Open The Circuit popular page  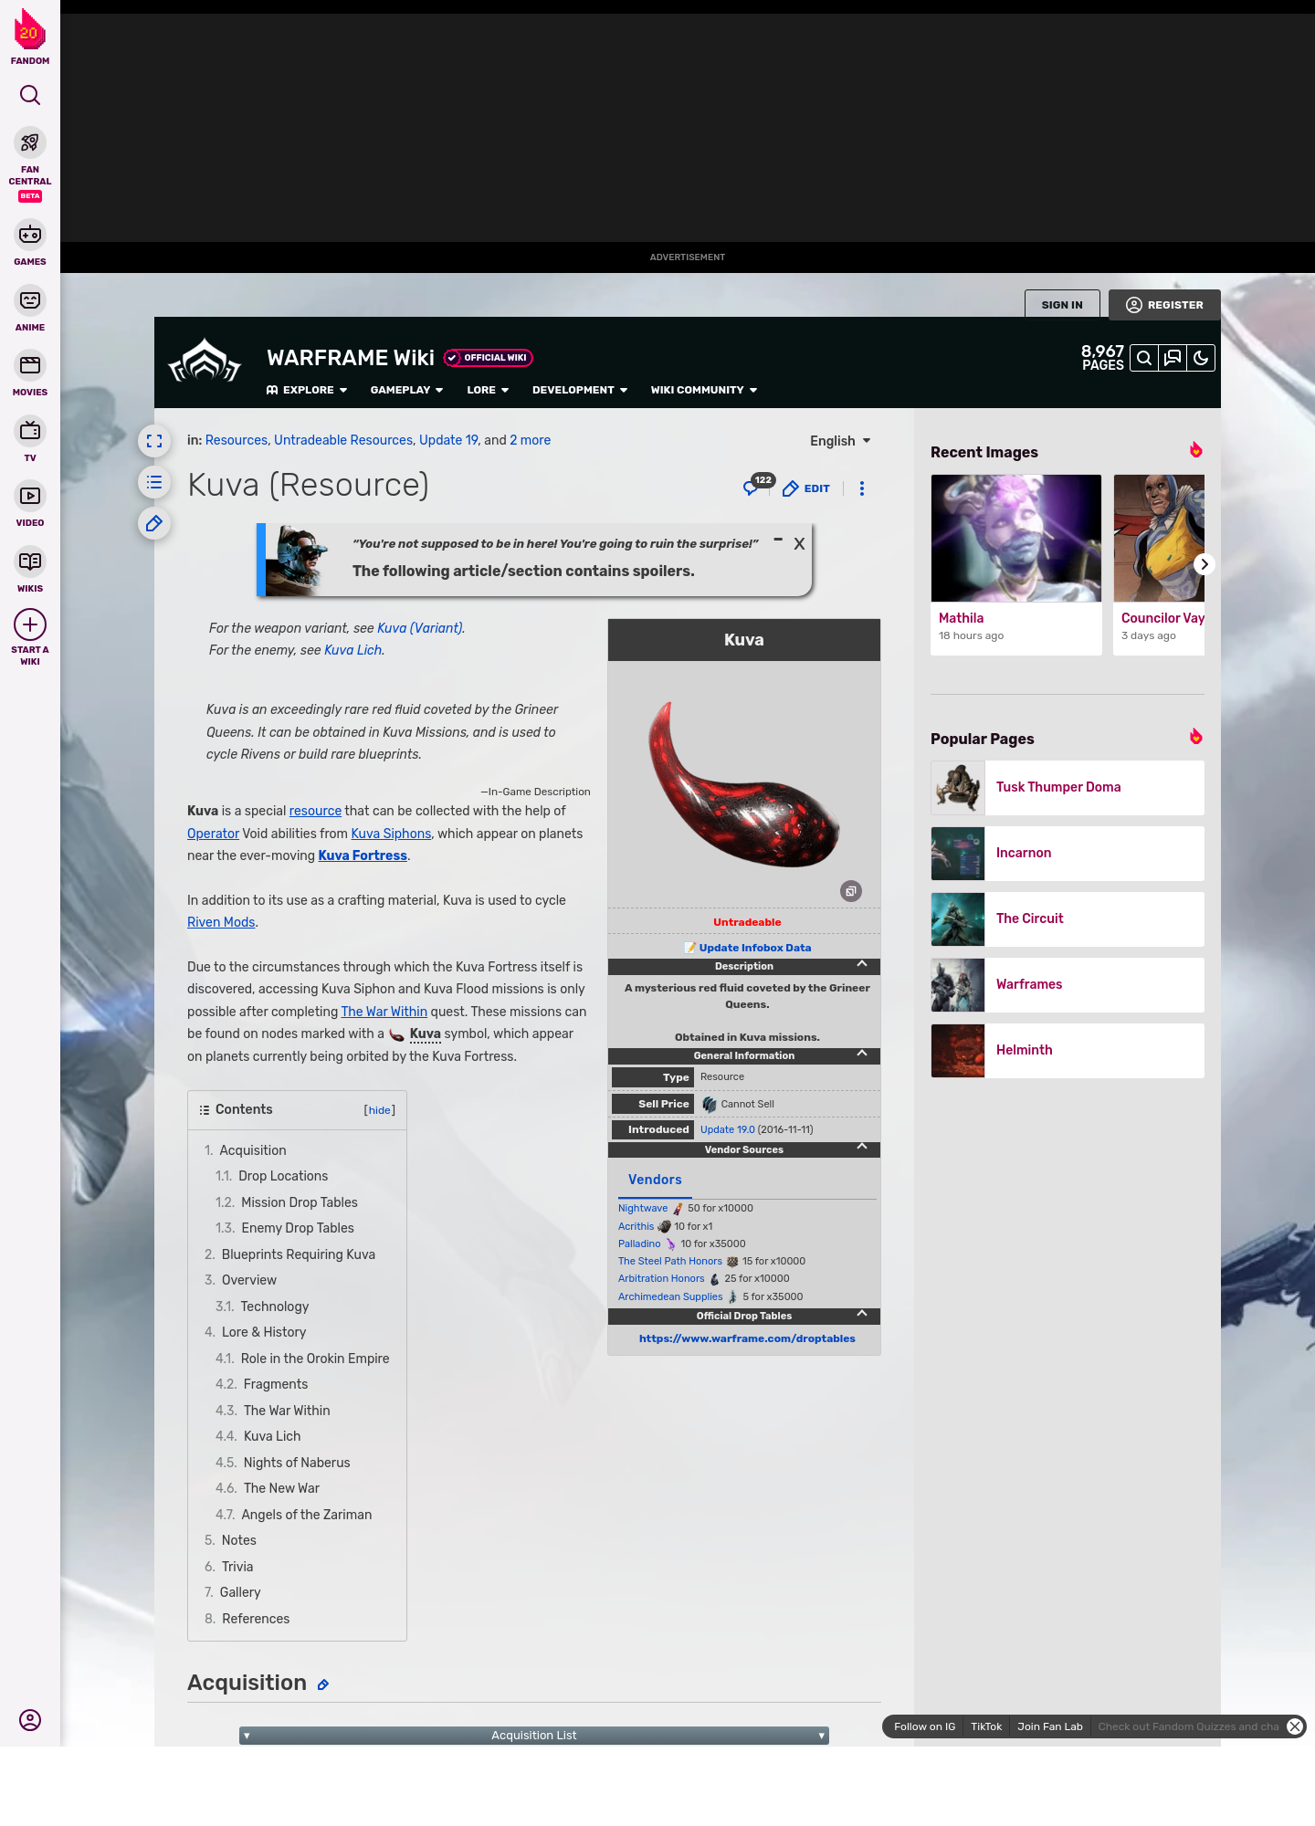coord(1068,918)
